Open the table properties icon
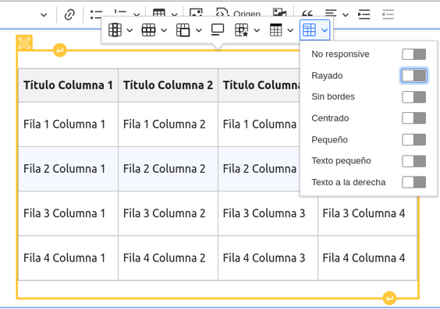This screenshot has height=309, width=440. 241,30
